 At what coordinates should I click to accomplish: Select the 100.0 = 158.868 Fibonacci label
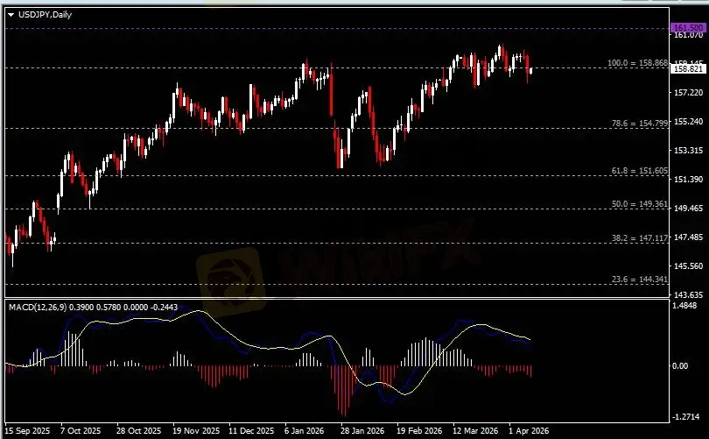coord(637,64)
